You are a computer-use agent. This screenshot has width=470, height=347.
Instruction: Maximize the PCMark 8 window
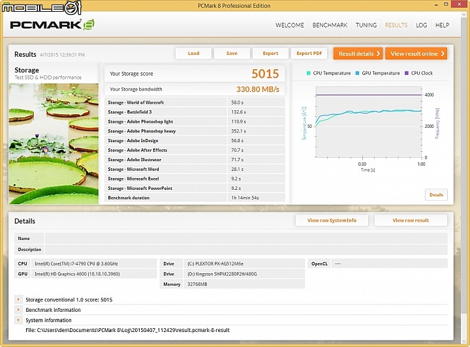coord(446,5)
